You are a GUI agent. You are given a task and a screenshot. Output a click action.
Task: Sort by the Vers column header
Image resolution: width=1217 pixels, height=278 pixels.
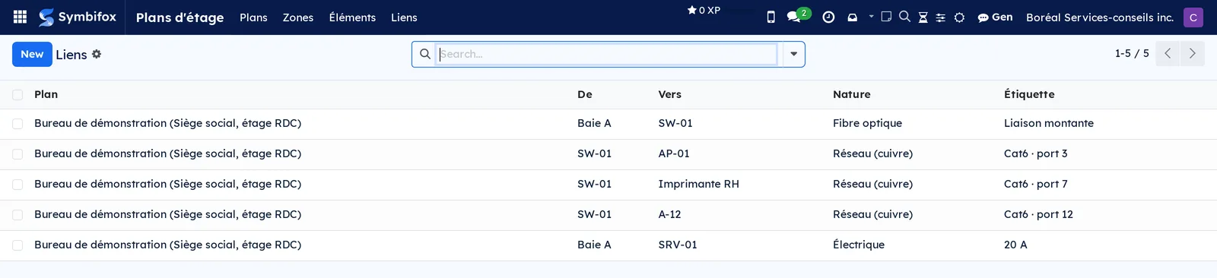coord(669,94)
